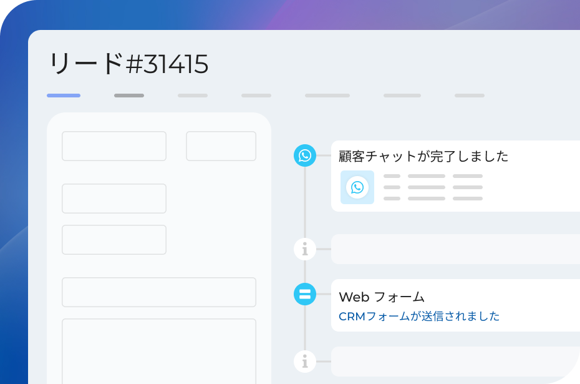The height and width of the screenshot is (384, 580).
Task: Click the large text area at the form bottom
Action: [158, 350]
